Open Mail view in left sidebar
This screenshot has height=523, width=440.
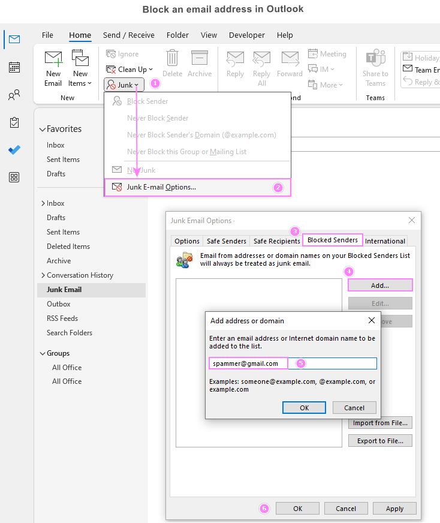[14, 40]
